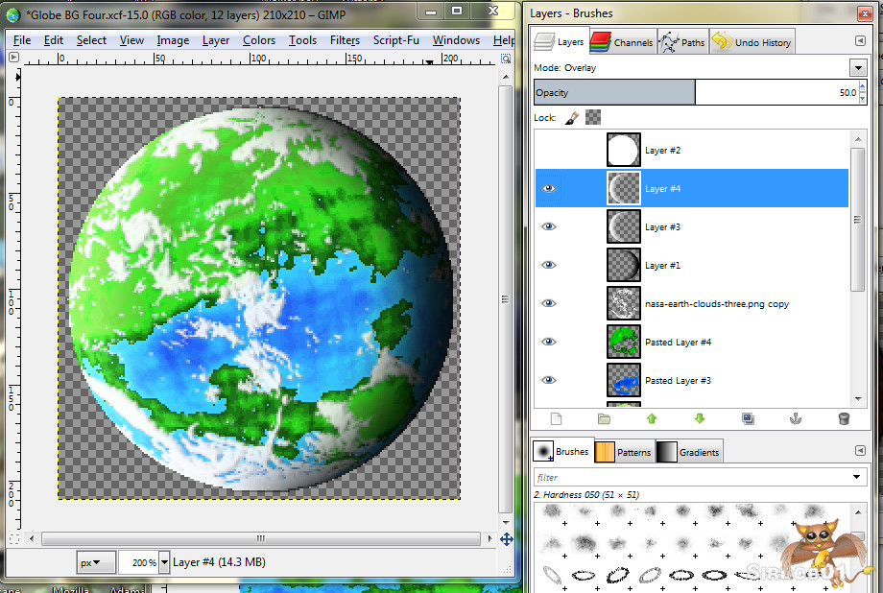Anchor the floating layer
This screenshot has width=883, height=593.
click(x=796, y=418)
